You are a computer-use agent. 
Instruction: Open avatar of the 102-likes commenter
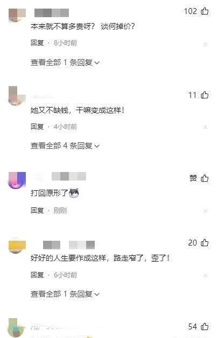17,15
